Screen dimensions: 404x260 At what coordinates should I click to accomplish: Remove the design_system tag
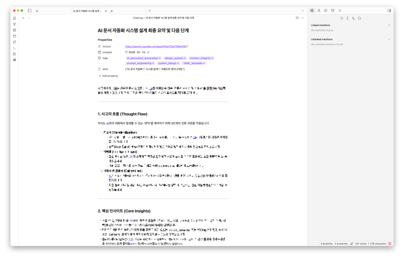[184, 58]
